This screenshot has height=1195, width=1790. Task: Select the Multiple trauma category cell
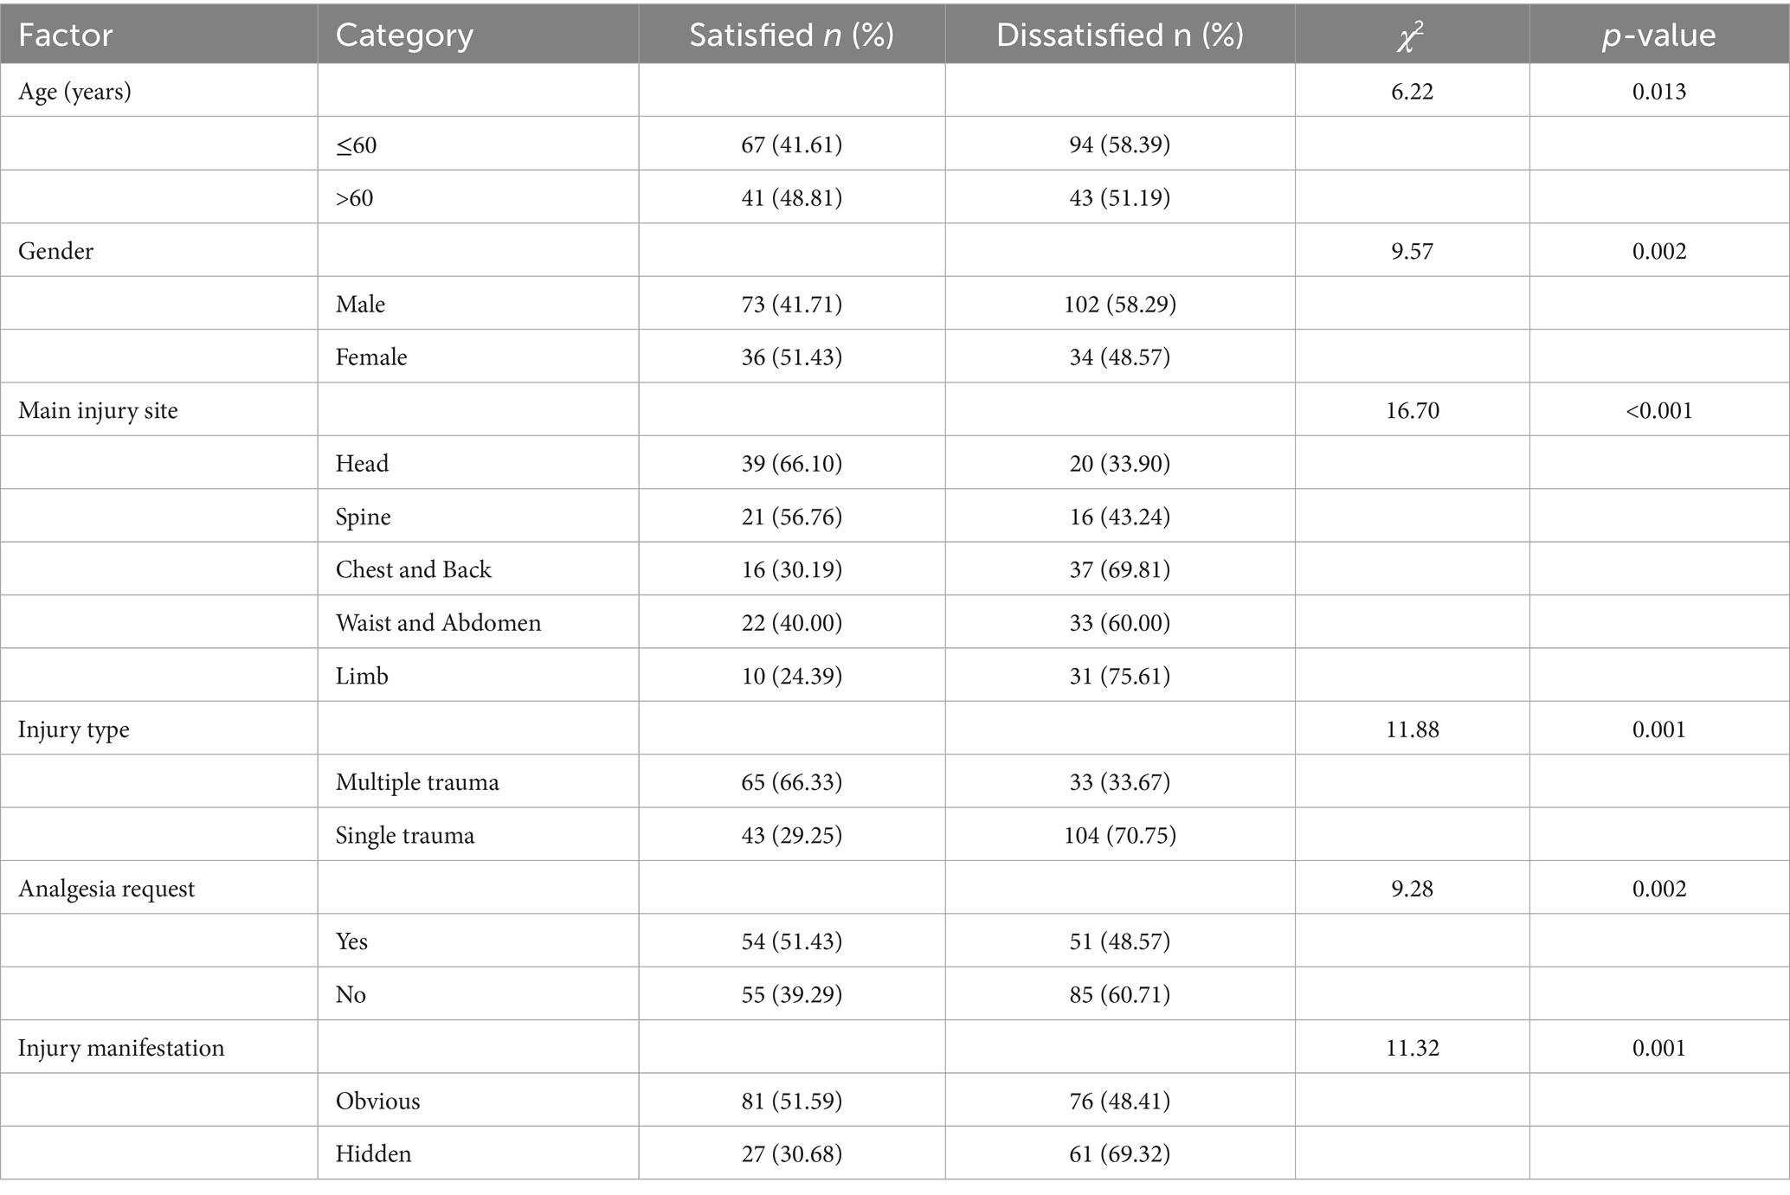pyautogui.click(x=417, y=782)
